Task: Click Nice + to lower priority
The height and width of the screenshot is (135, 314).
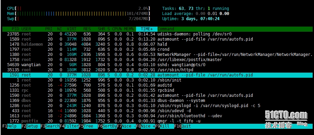Action: 146,126
